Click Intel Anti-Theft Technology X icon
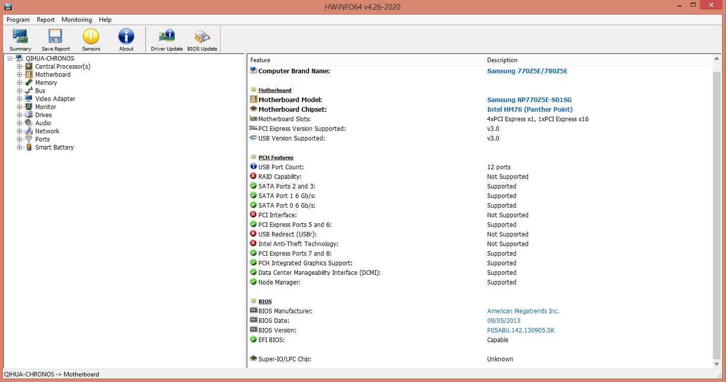Screen dimensions: 726x382 [x=253, y=244]
